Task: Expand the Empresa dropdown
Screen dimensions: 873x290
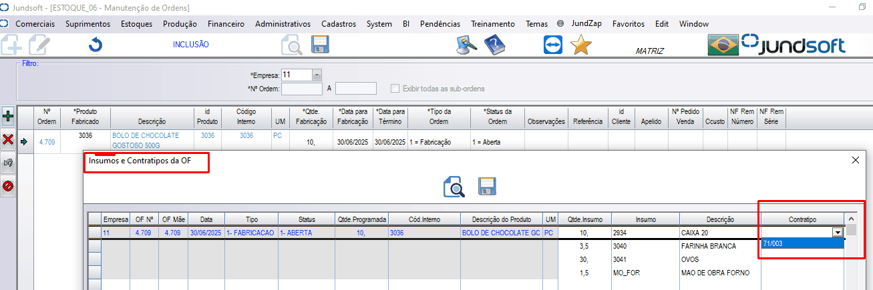Action: point(317,75)
